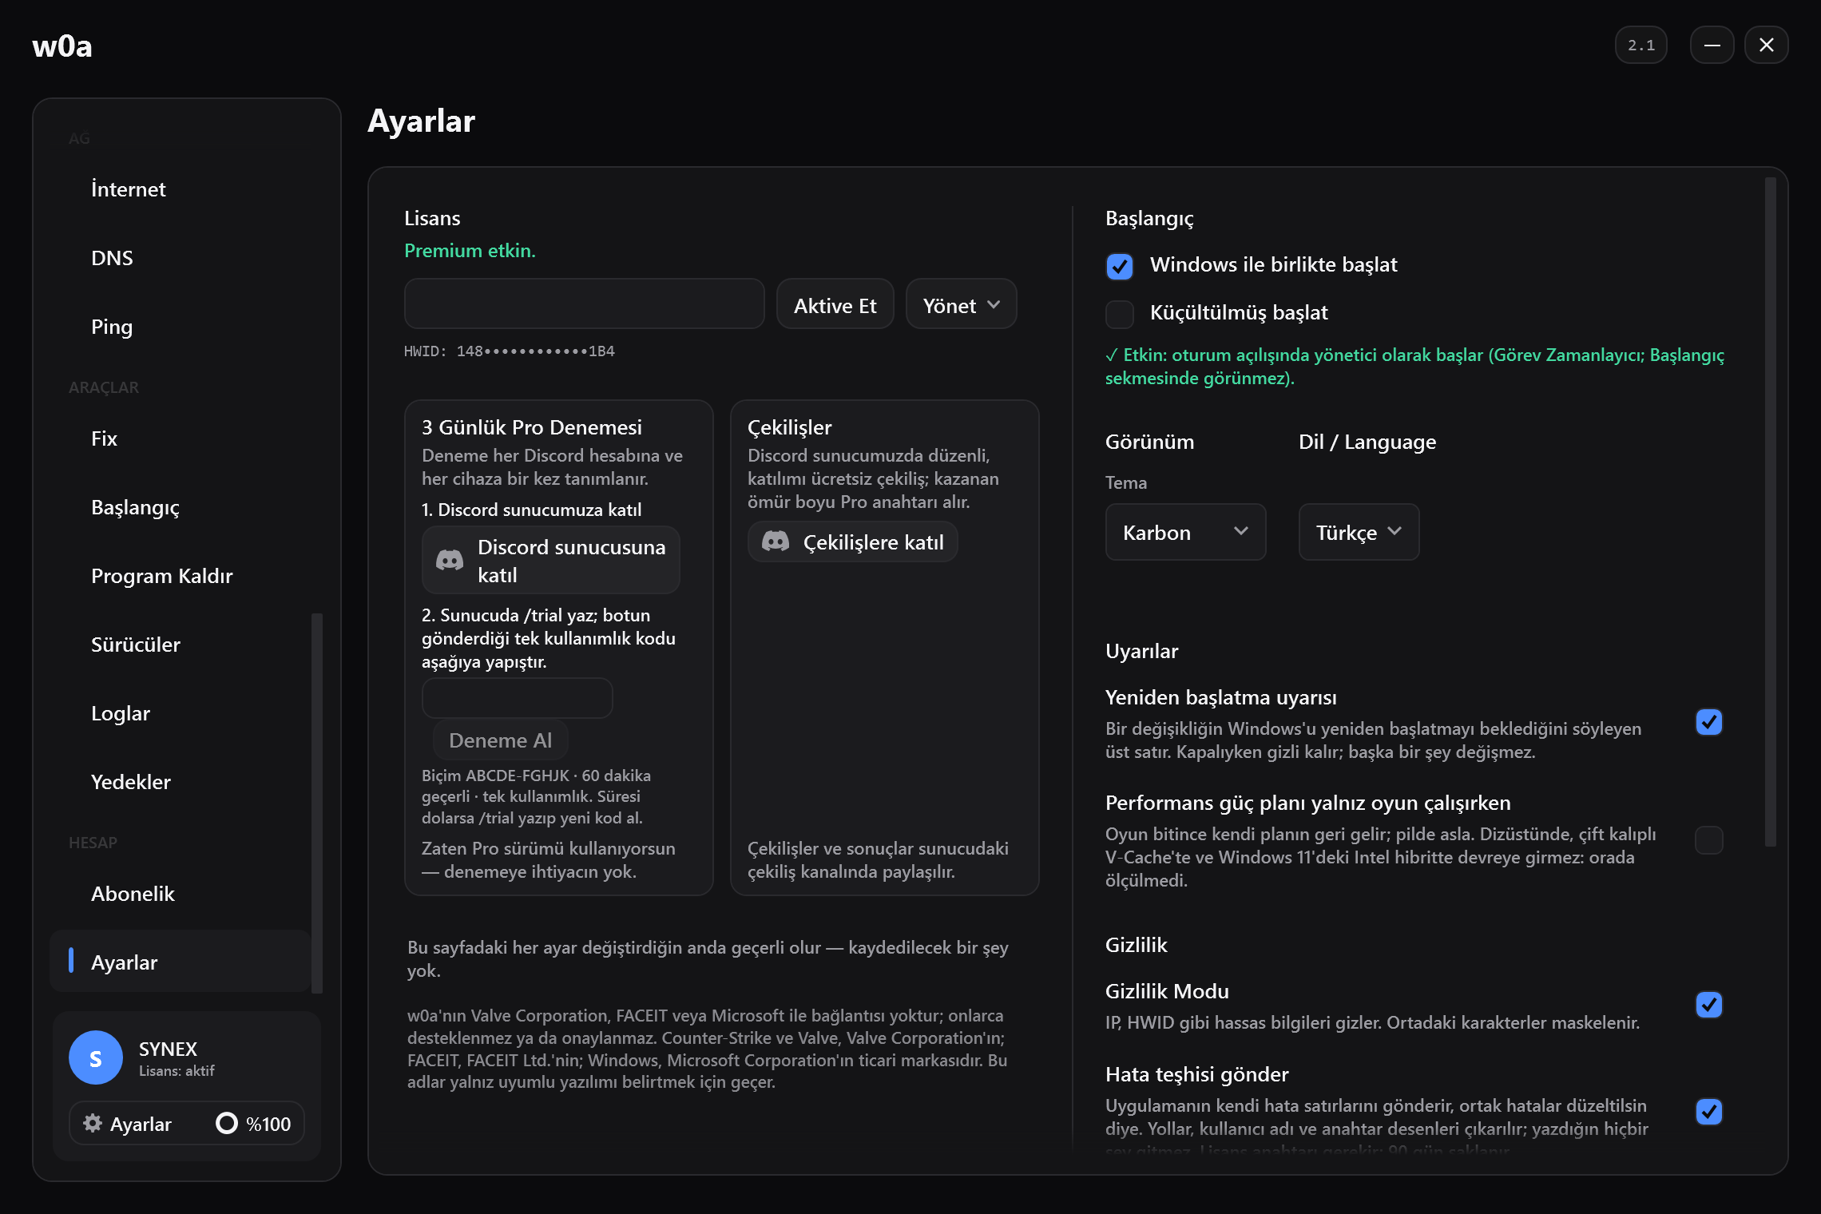Open the 'Türkçe' language dropdown

tap(1359, 532)
